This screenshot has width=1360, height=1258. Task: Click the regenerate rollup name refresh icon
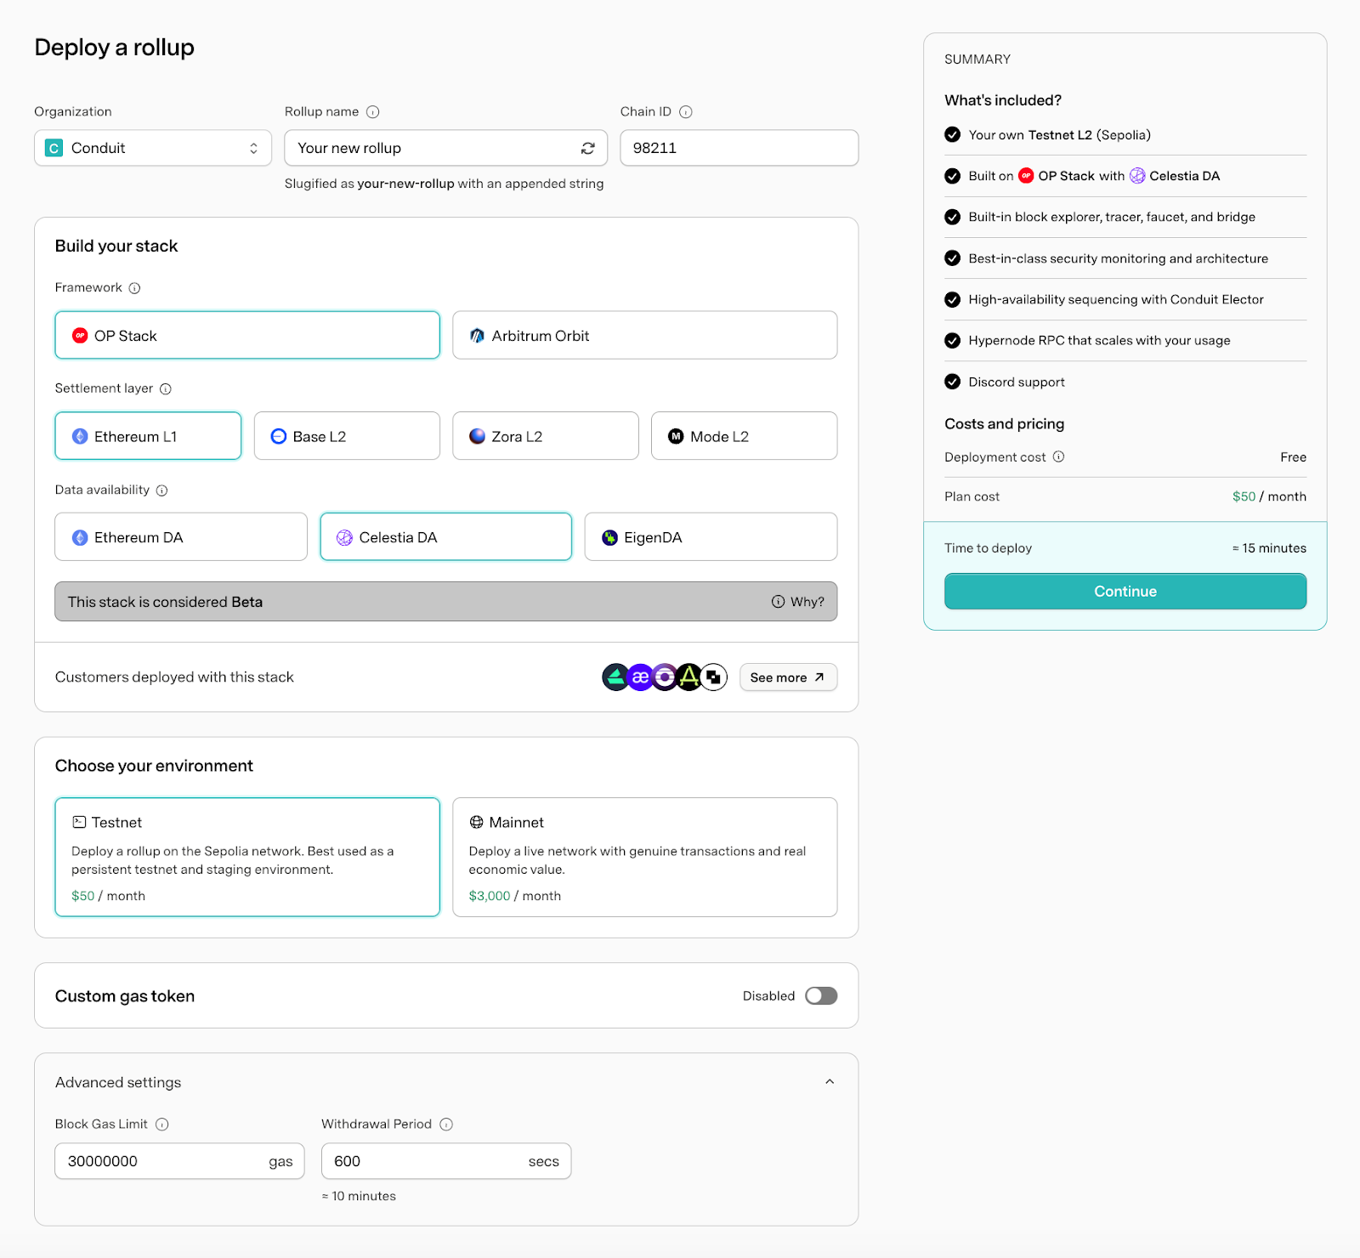[x=587, y=149]
